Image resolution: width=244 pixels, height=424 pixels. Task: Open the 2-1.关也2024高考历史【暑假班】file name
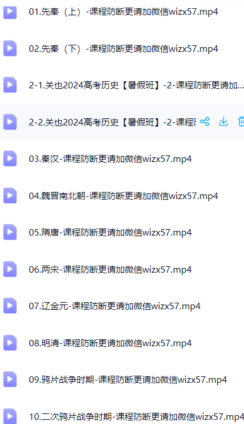pyautogui.click(x=136, y=85)
